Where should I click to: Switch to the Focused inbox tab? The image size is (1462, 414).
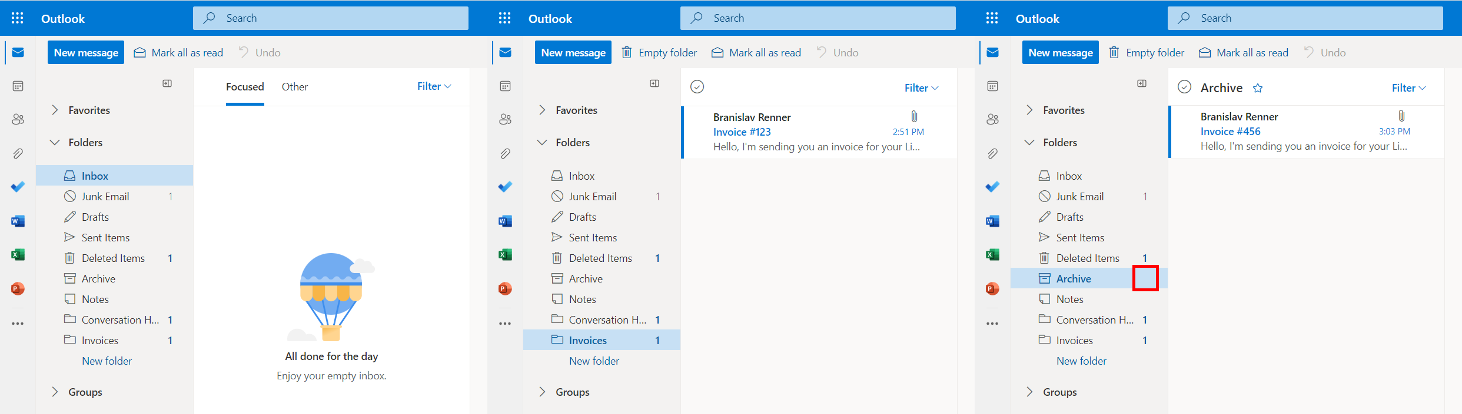click(245, 87)
